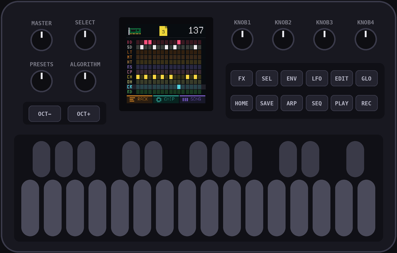Click the green circuit card icon
This screenshot has height=253, width=397.
click(134, 31)
